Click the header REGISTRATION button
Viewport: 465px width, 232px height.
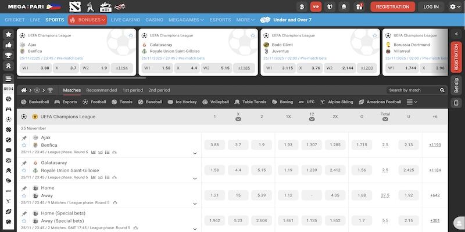tap(393, 6)
